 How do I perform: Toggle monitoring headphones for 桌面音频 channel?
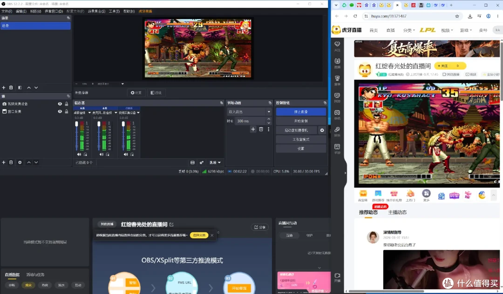85,155
